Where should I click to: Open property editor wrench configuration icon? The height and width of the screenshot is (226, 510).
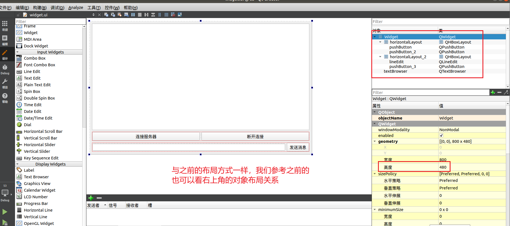pyautogui.click(x=506, y=92)
